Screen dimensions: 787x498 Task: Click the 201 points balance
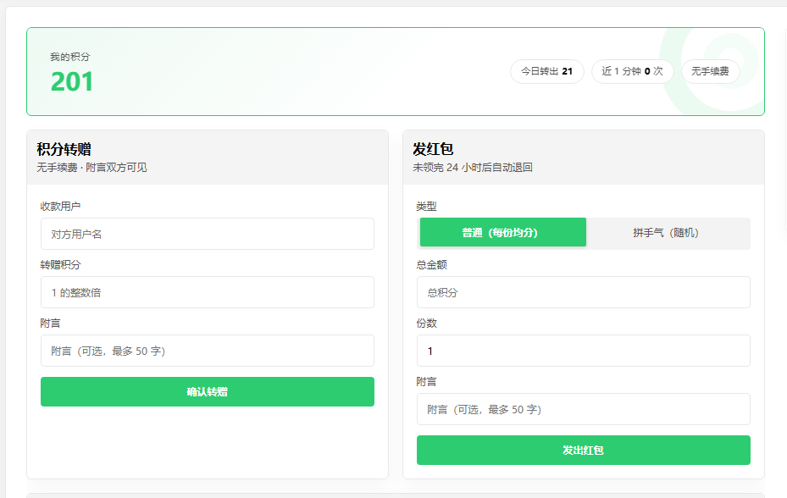point(72,81)
